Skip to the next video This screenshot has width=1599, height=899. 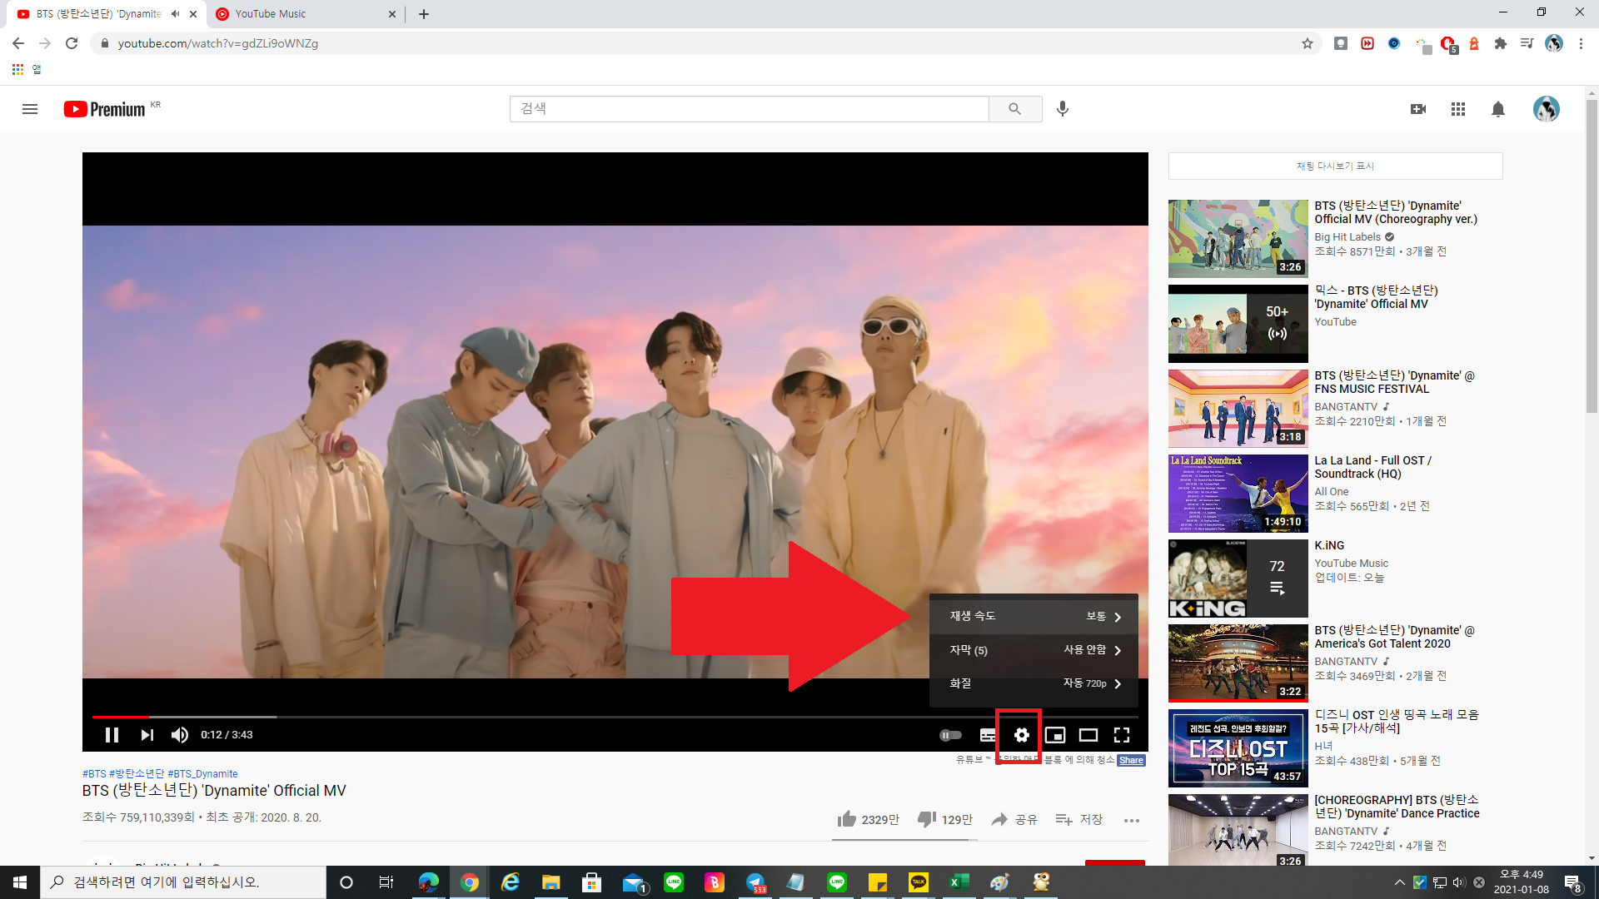(147, 735)
